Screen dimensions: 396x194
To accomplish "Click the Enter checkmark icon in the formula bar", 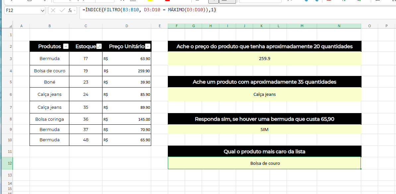I will pos(62,10).
